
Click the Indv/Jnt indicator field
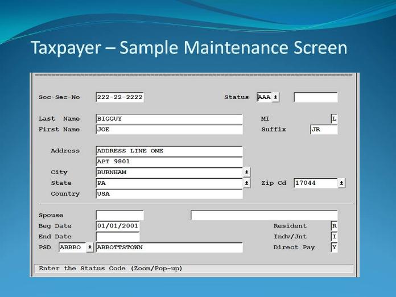coord(335,237)
